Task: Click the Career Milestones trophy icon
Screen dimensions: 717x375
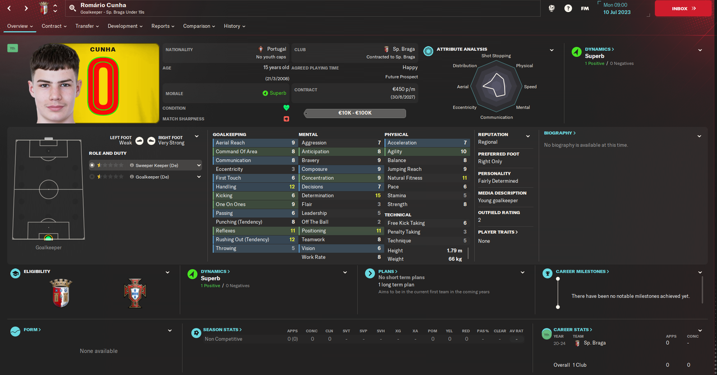Action: click(547, 273)
